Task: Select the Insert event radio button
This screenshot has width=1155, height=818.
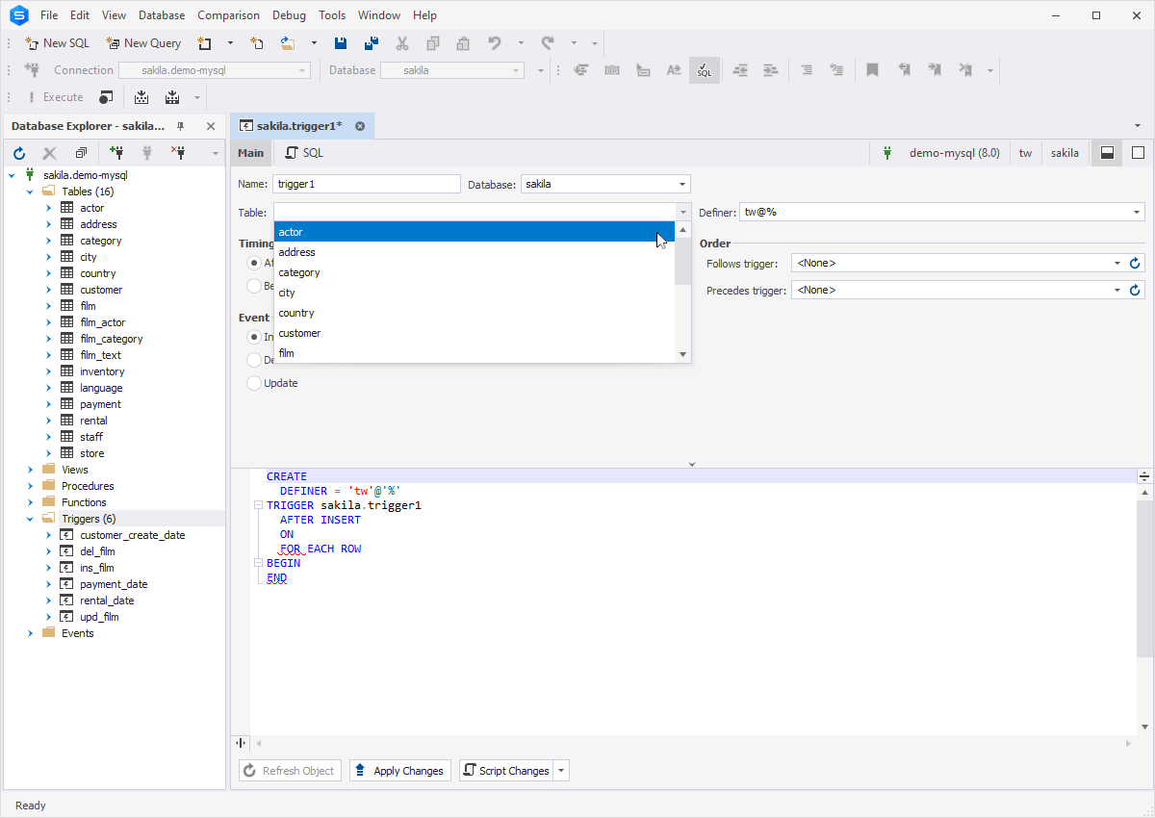Action: (254, 337)
